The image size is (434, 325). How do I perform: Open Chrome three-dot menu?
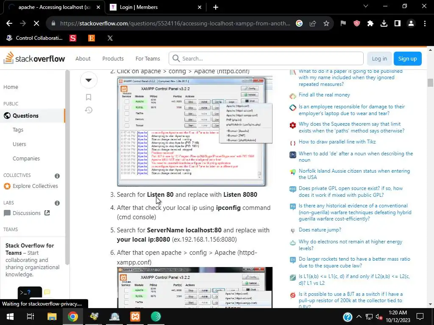(425, 24)
